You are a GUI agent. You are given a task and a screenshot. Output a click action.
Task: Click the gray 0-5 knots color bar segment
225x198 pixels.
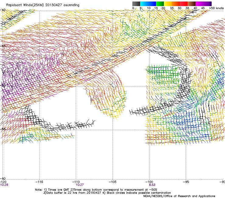point(136,4)
